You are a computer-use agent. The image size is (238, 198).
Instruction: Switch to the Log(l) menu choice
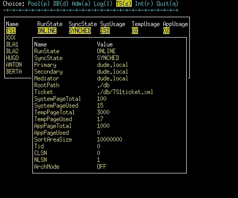tap(103, 4)
